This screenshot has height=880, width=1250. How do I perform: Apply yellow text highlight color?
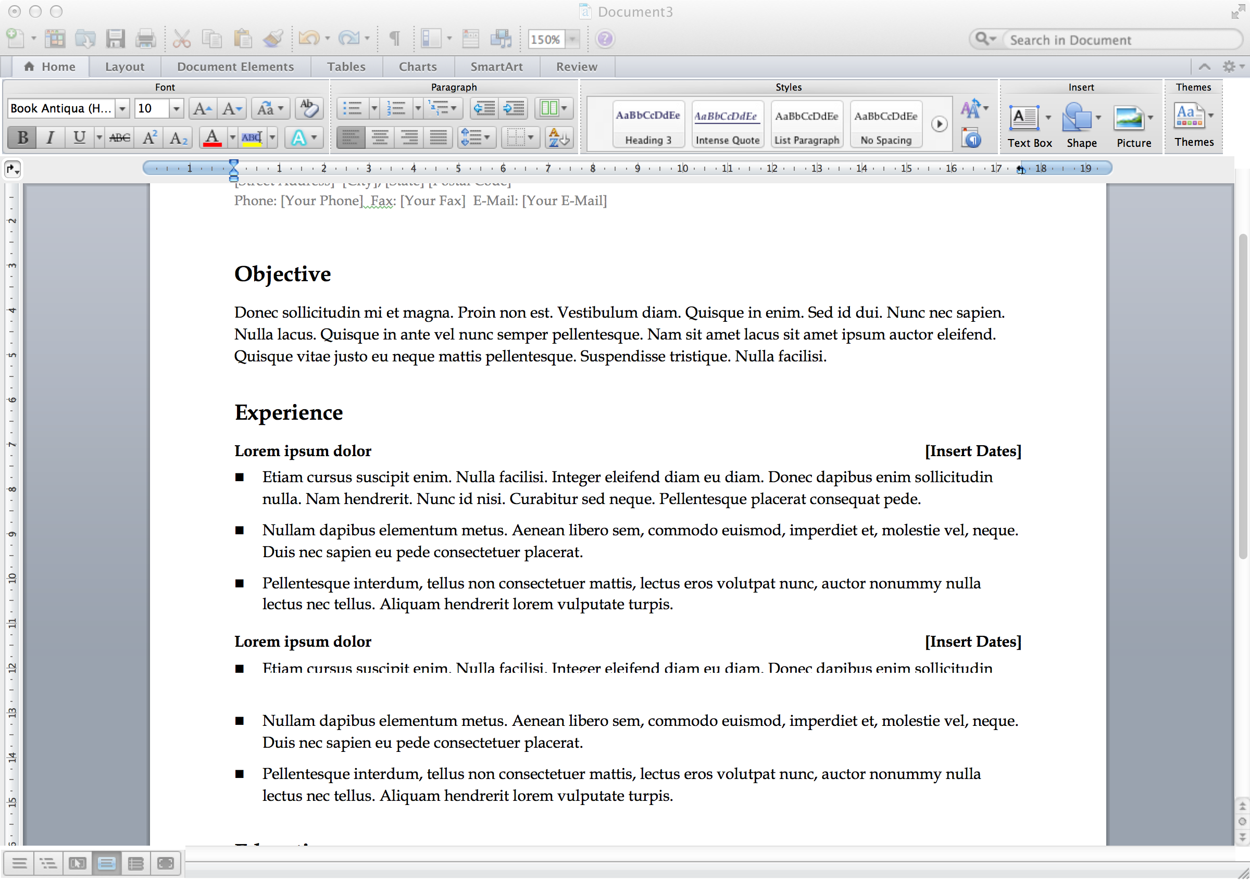(252, 137)
